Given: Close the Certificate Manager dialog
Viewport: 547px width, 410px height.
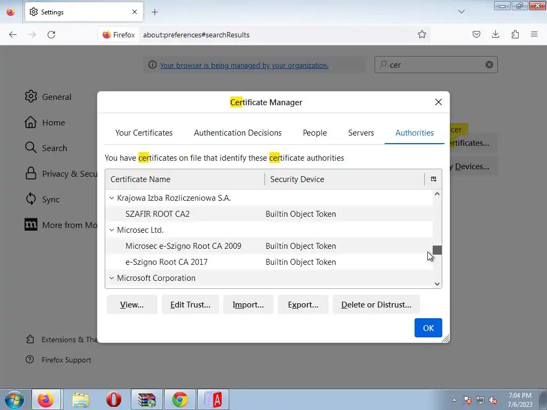Looking at the screenshot, I should pyautogui.click(x=439, y=102).
